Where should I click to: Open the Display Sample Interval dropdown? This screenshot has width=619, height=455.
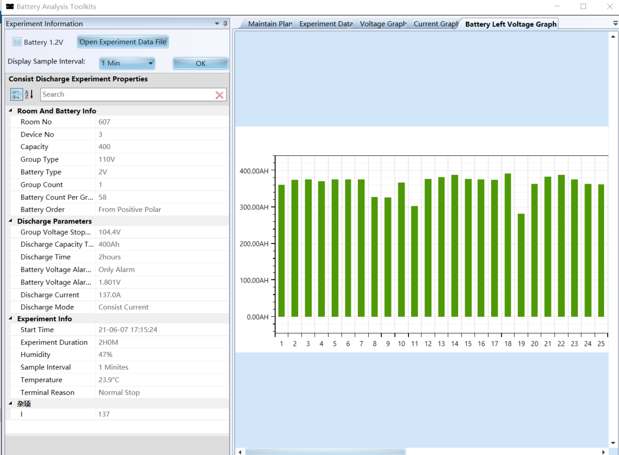click(x=127, y=63)
